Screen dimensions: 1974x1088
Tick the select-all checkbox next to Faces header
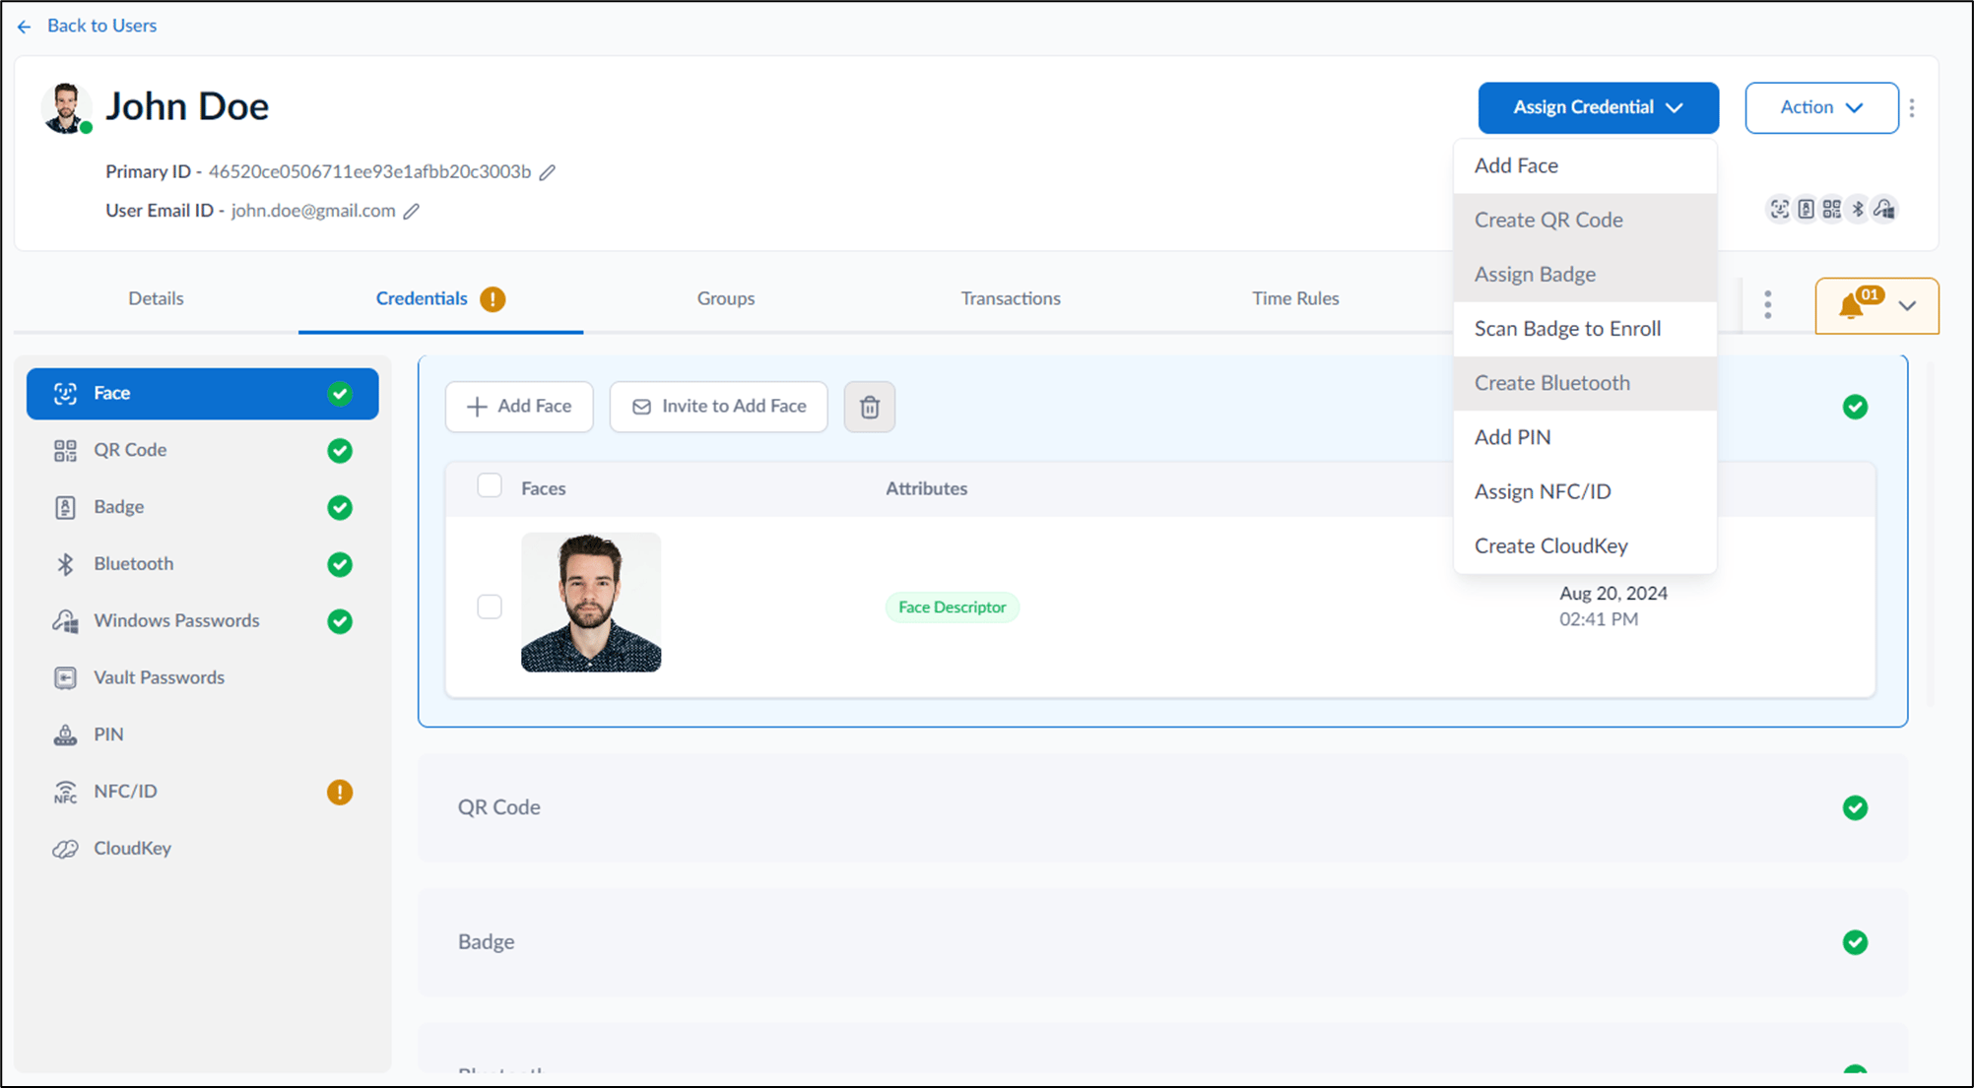pyautogui.click(x=490, y=486)
